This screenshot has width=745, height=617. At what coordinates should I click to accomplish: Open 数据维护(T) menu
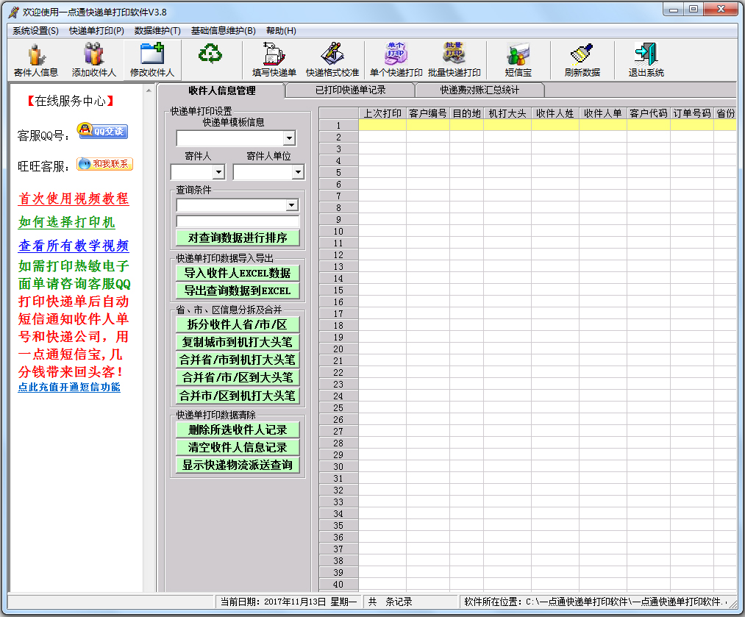(x=157, y=31)
